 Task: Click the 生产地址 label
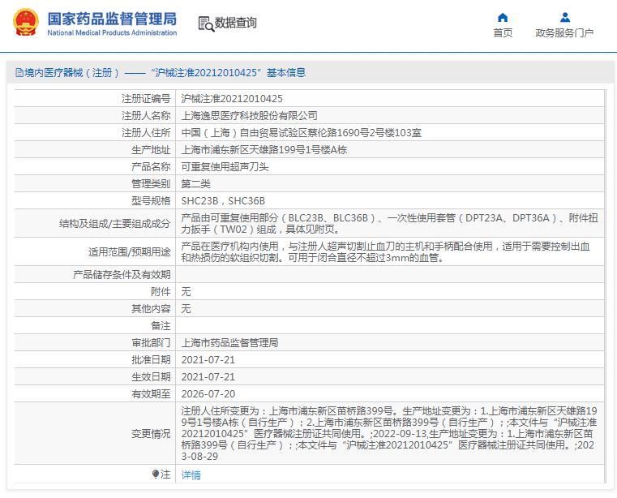[x=151, y=149]
